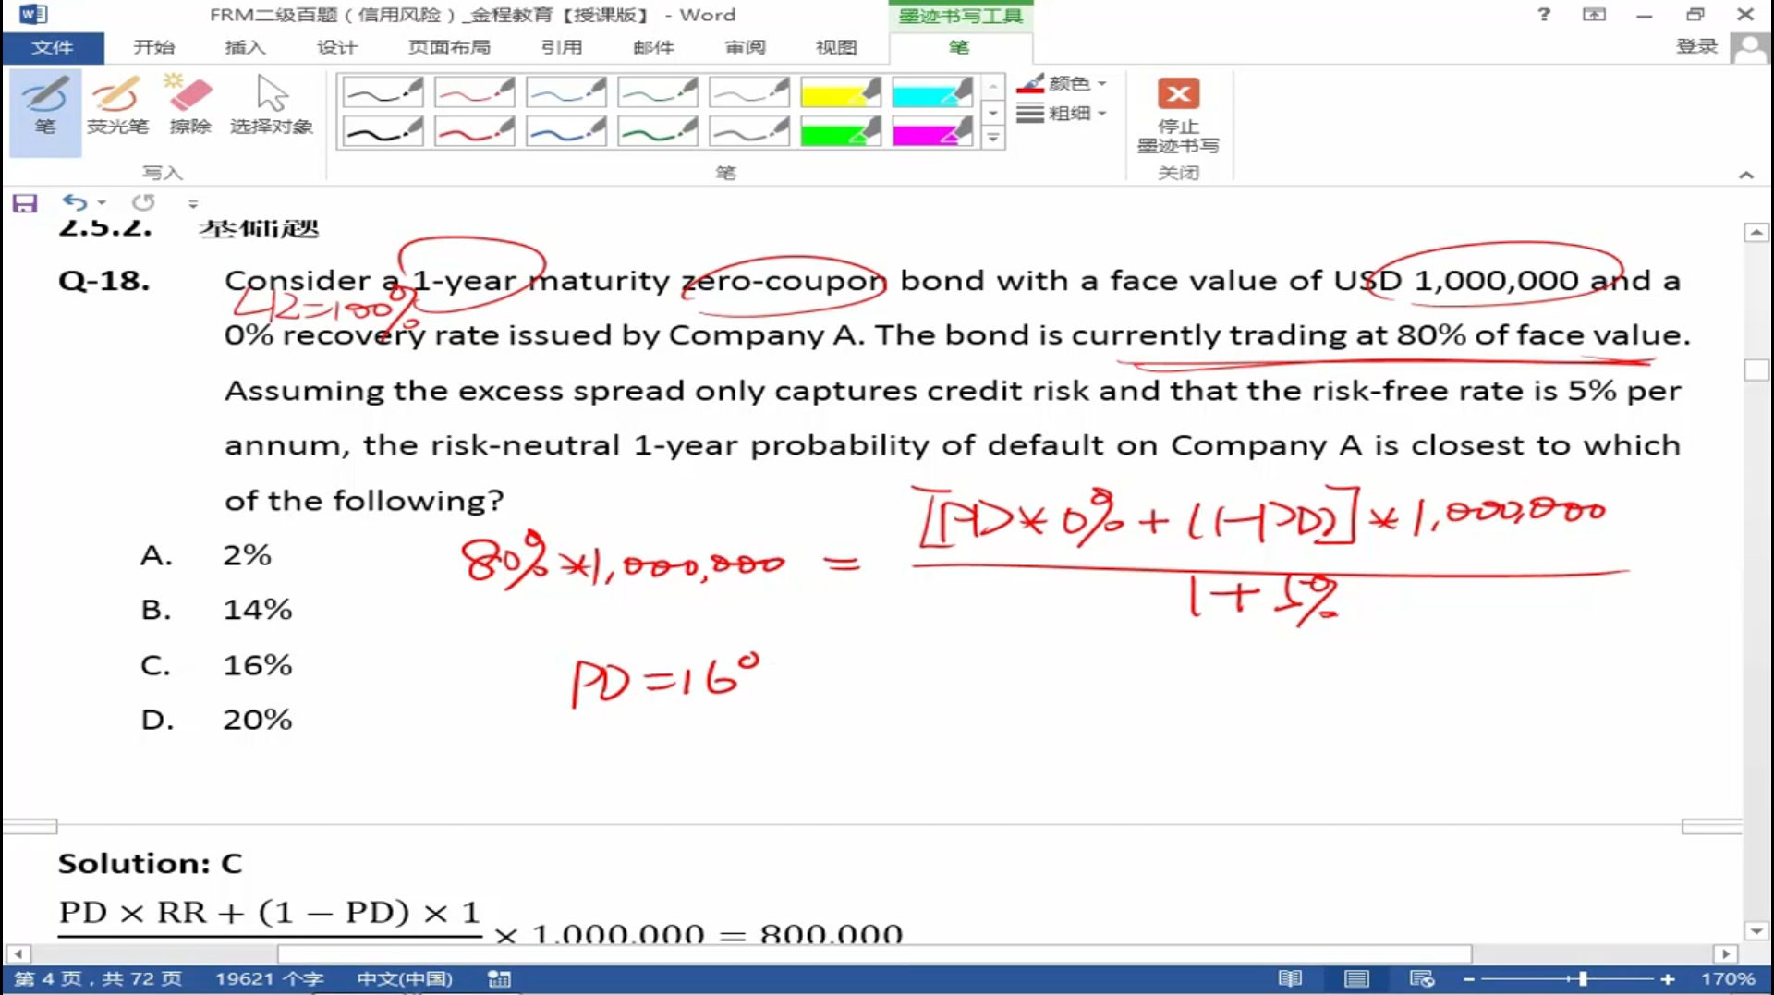
Task: Activate the Select Objects (选择对象) tool
Action: (x=272, y=107)
